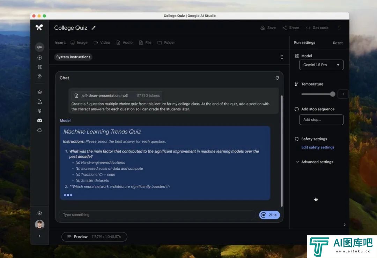
Task: Click the Temperature thermometer icon
Action: coord(297,84)
